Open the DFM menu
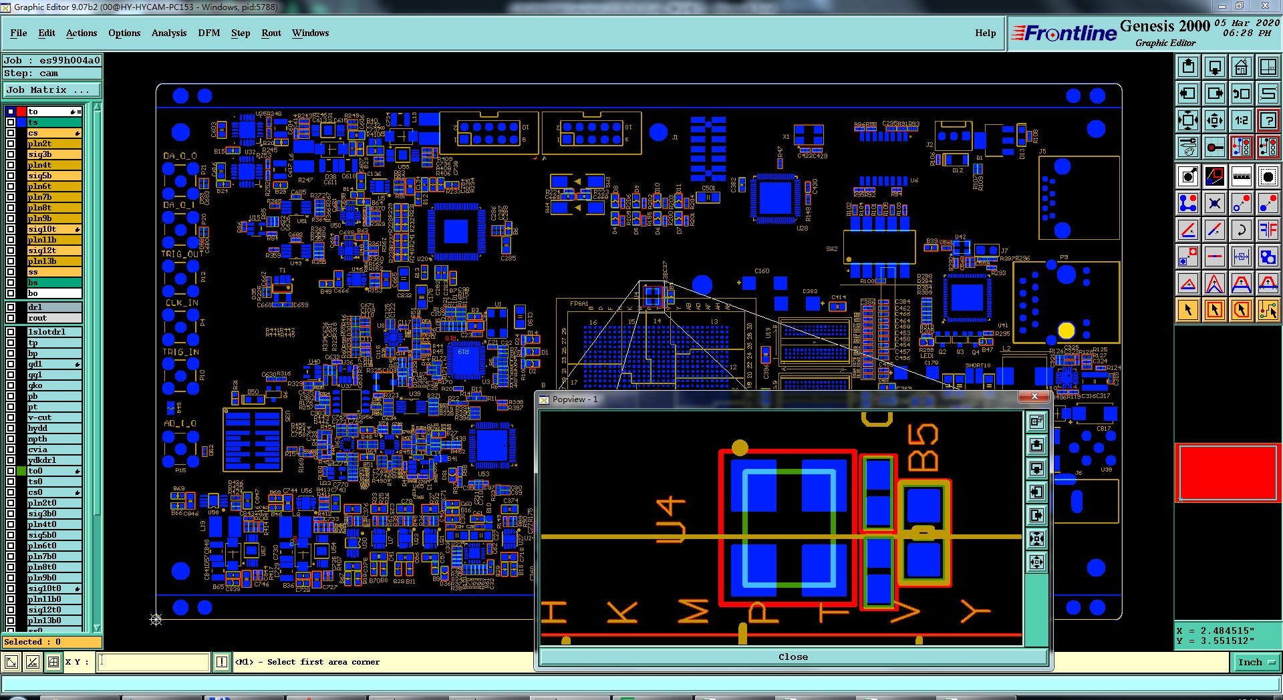This screenshot has width=1283, height=700. [209, 33]
